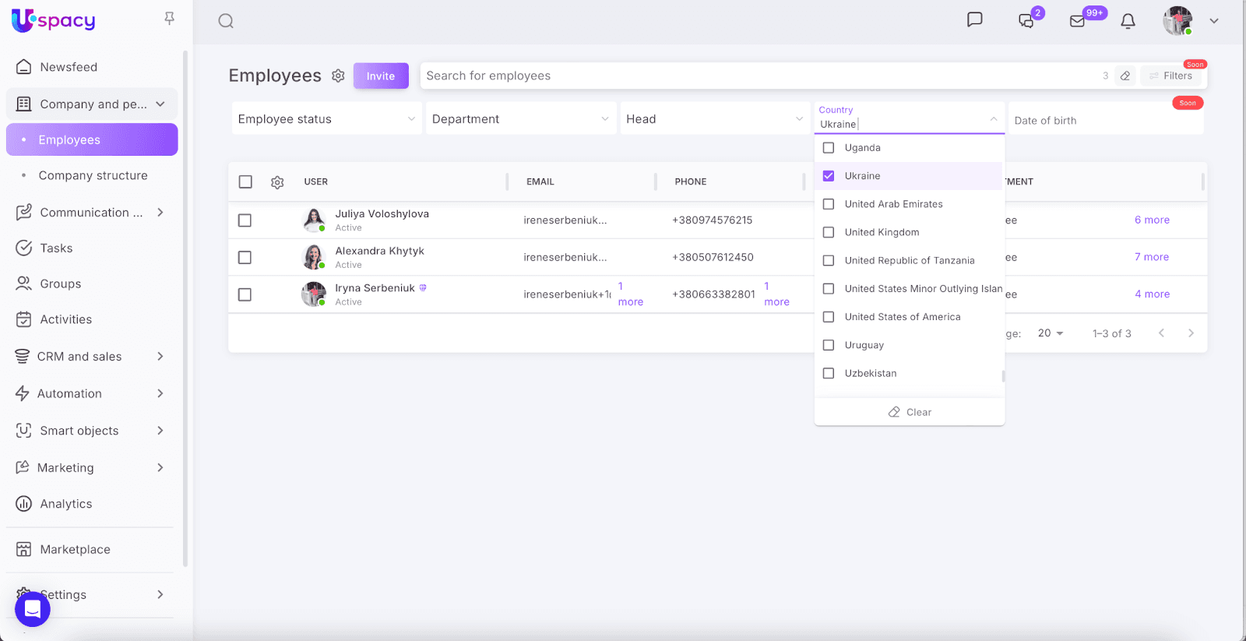The height and width of the screenshot is (641, 1246).
Task: Open the Employee status dropdown
Action: 326,119
